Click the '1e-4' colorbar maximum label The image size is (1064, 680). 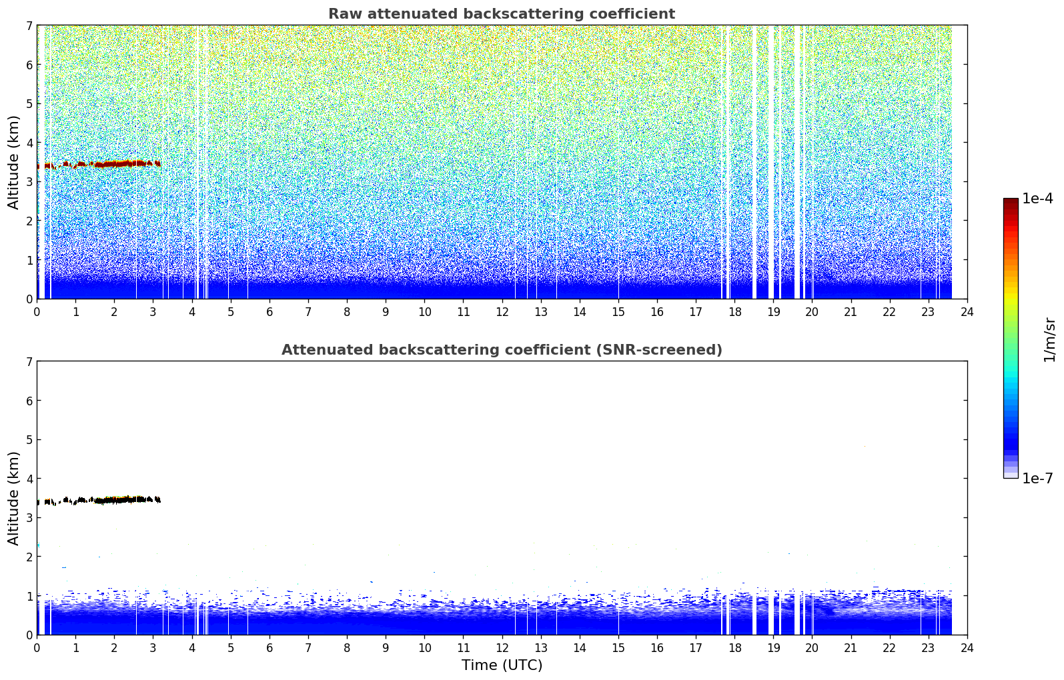[1037, 199]
